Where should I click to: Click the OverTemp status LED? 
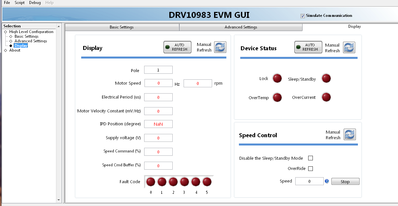[277, 98]
